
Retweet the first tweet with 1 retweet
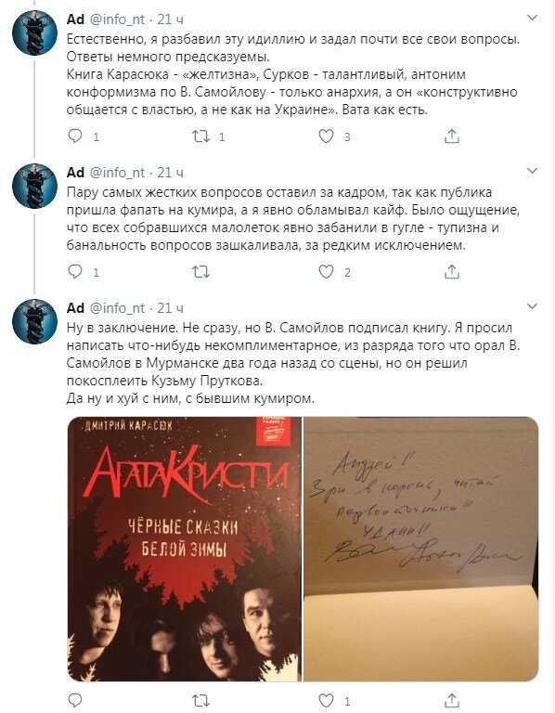200,136
